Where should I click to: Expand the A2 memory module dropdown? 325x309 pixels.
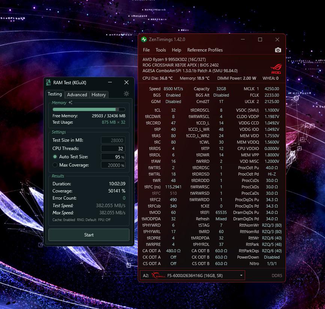241,276
